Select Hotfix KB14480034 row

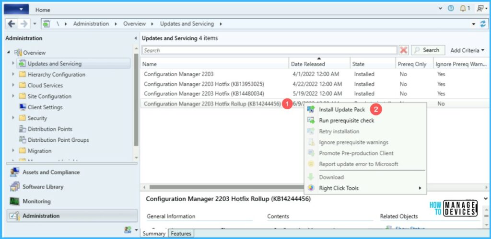315,93
